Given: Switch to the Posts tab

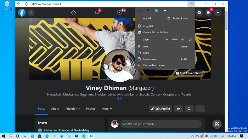Looking at the screenshot, I should (x=41, y=109).
